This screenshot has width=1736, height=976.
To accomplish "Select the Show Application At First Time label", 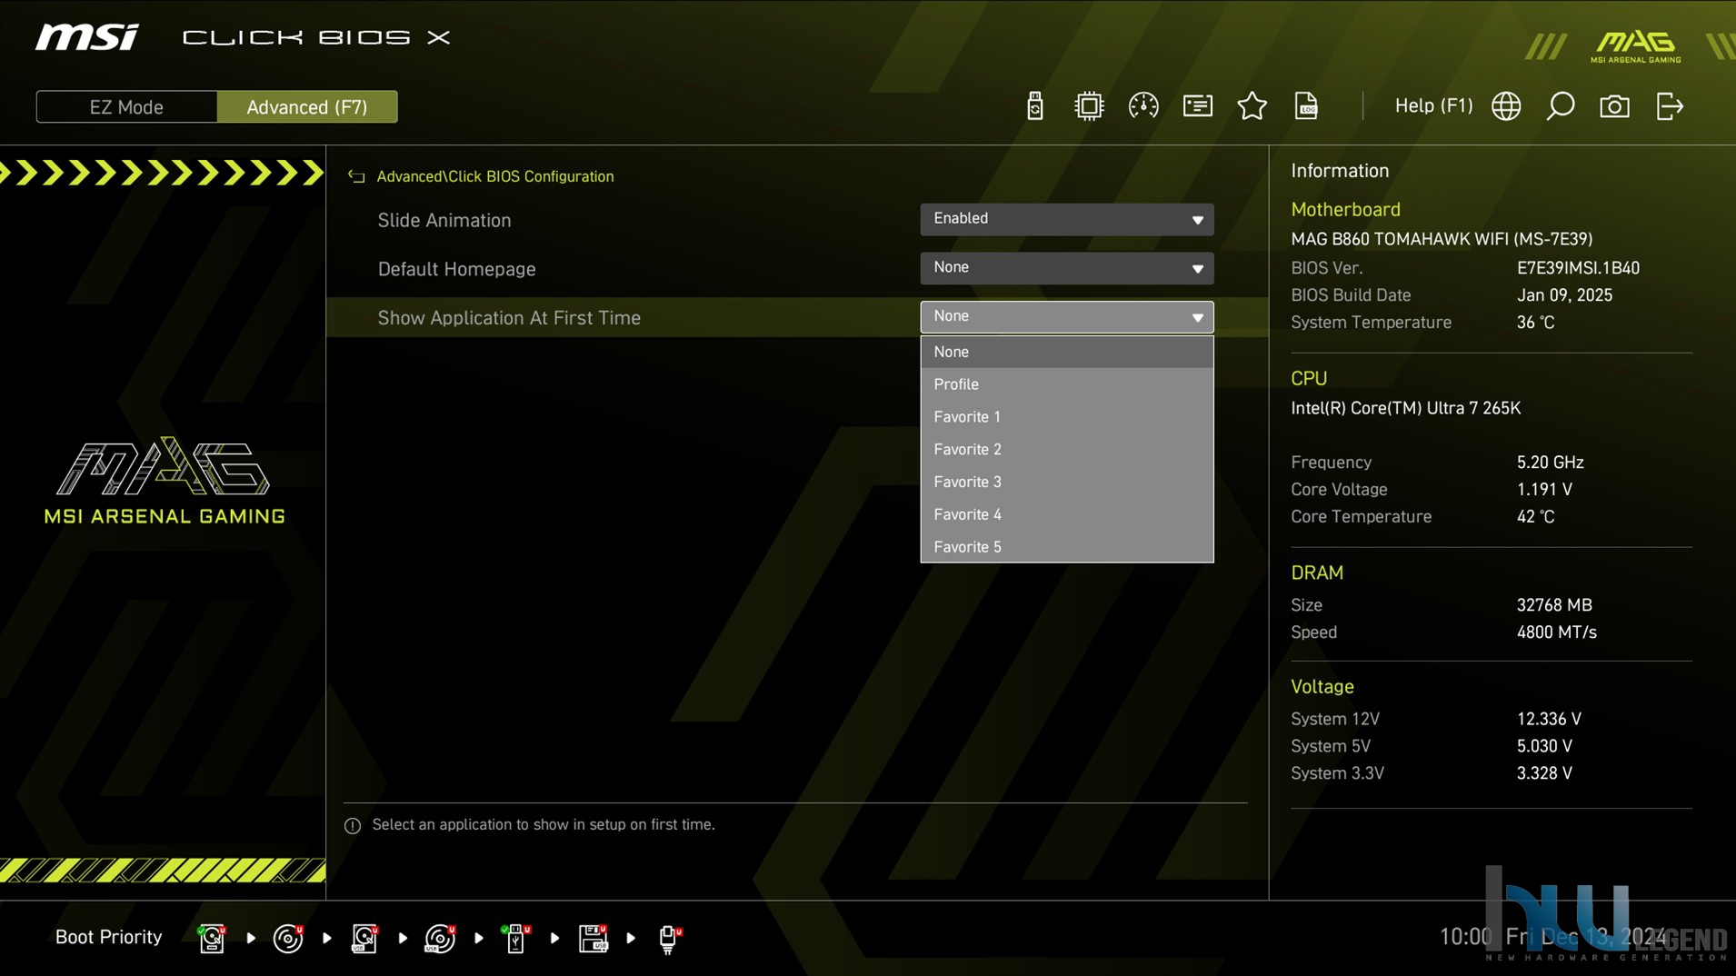I will (x=509, y=318).
